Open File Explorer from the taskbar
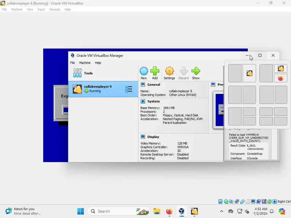Image resolution: width=291 pixels, height=218 pixels. click(x=157, y=211)
